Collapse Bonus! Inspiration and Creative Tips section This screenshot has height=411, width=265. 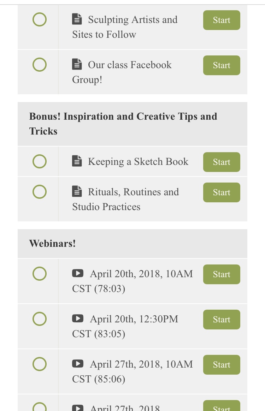click(132, 124)
